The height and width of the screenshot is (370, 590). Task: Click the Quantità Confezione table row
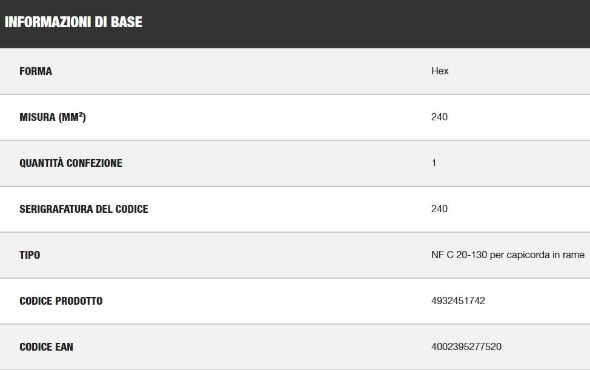point(295,163)
